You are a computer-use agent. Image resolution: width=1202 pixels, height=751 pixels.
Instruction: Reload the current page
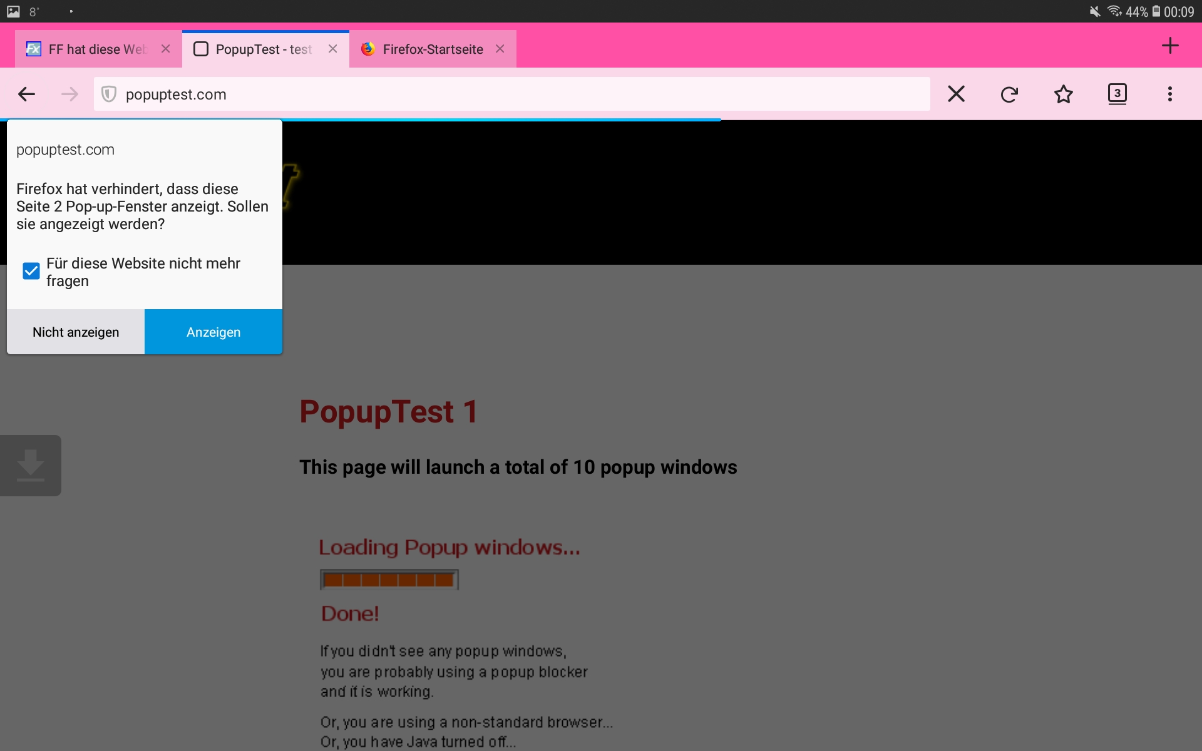1009,95
